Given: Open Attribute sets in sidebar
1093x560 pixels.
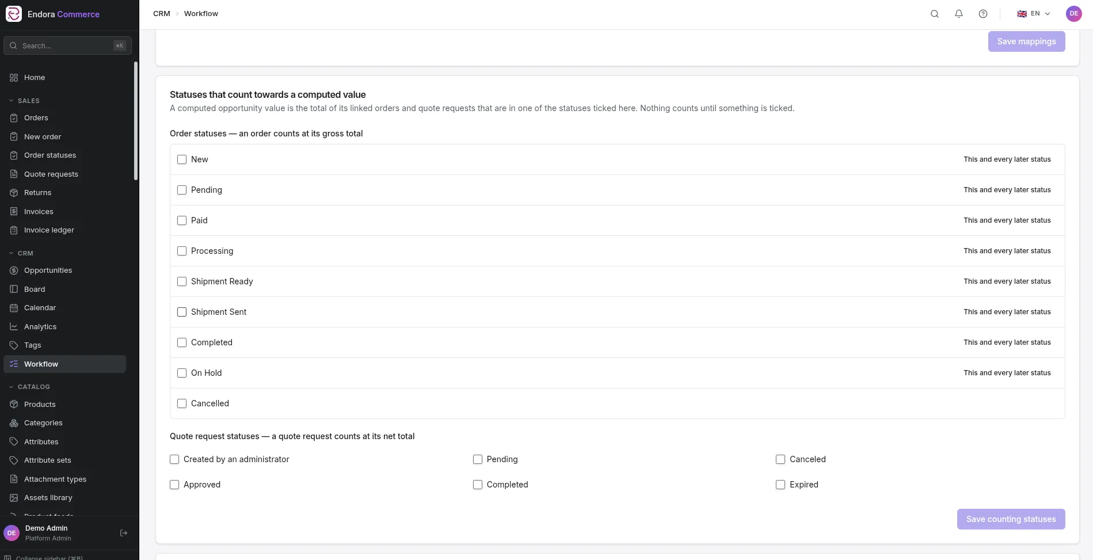Looking at the screenshot, I should pos(64,460).
